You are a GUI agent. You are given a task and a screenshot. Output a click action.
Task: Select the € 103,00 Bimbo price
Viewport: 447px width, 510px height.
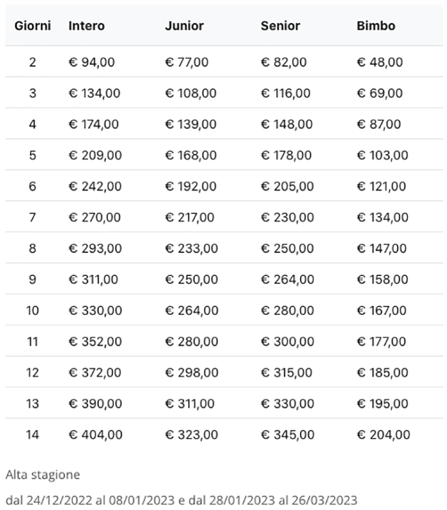(382, 156)
